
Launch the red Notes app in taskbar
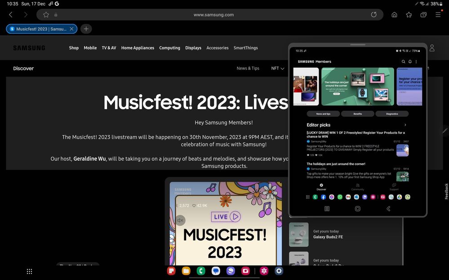pyautogui.click(x=171, y=271)
